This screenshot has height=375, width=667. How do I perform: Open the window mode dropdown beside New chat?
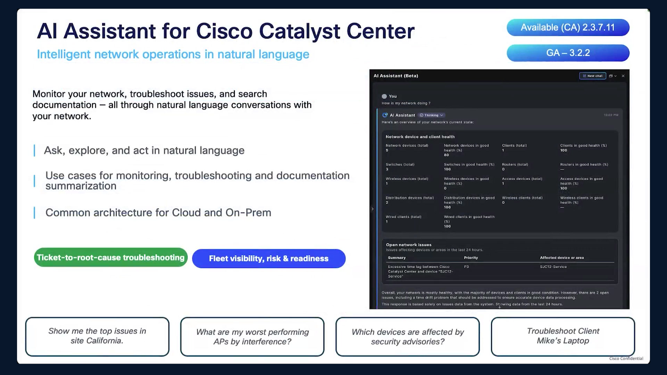[x=613, y=76]
